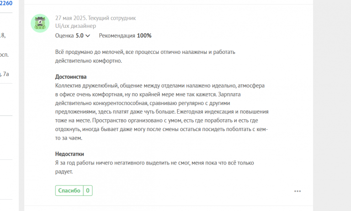This screenshot has width=351, height=211.
Task: Click the paragraph starting Коллектив дружелюбный
Action: [x=160, y=112]
